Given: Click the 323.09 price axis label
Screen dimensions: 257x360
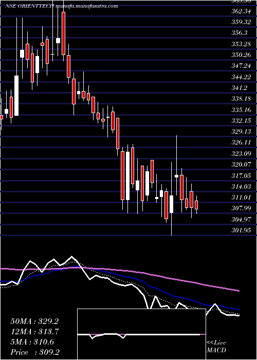Looking at the screenshot, I should coord(241,154).
